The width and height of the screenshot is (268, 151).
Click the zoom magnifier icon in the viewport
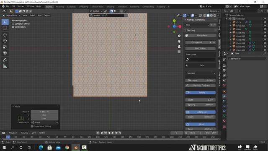179,36
